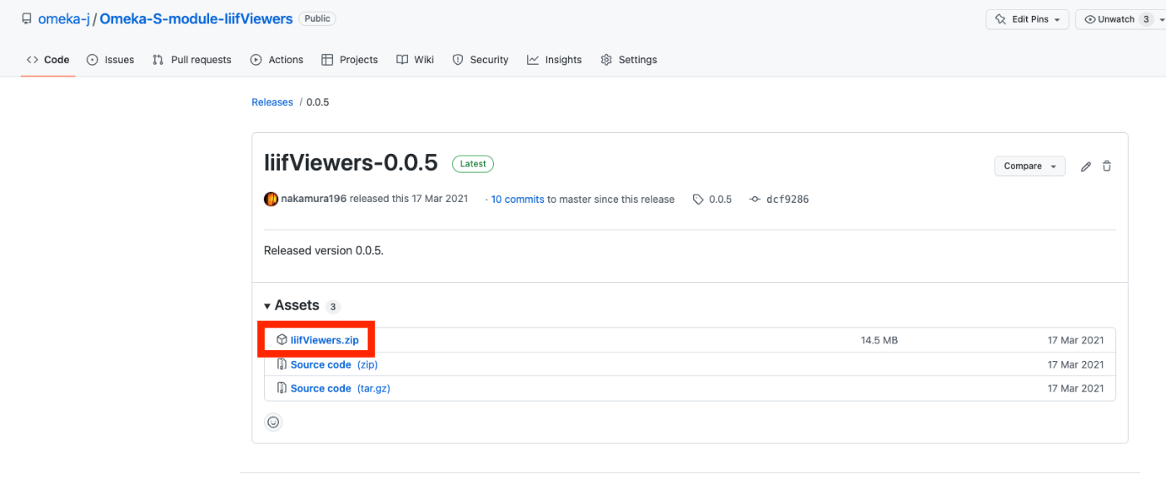
Task: Collapse the Assets section triangle
Action: pos(267,306)
